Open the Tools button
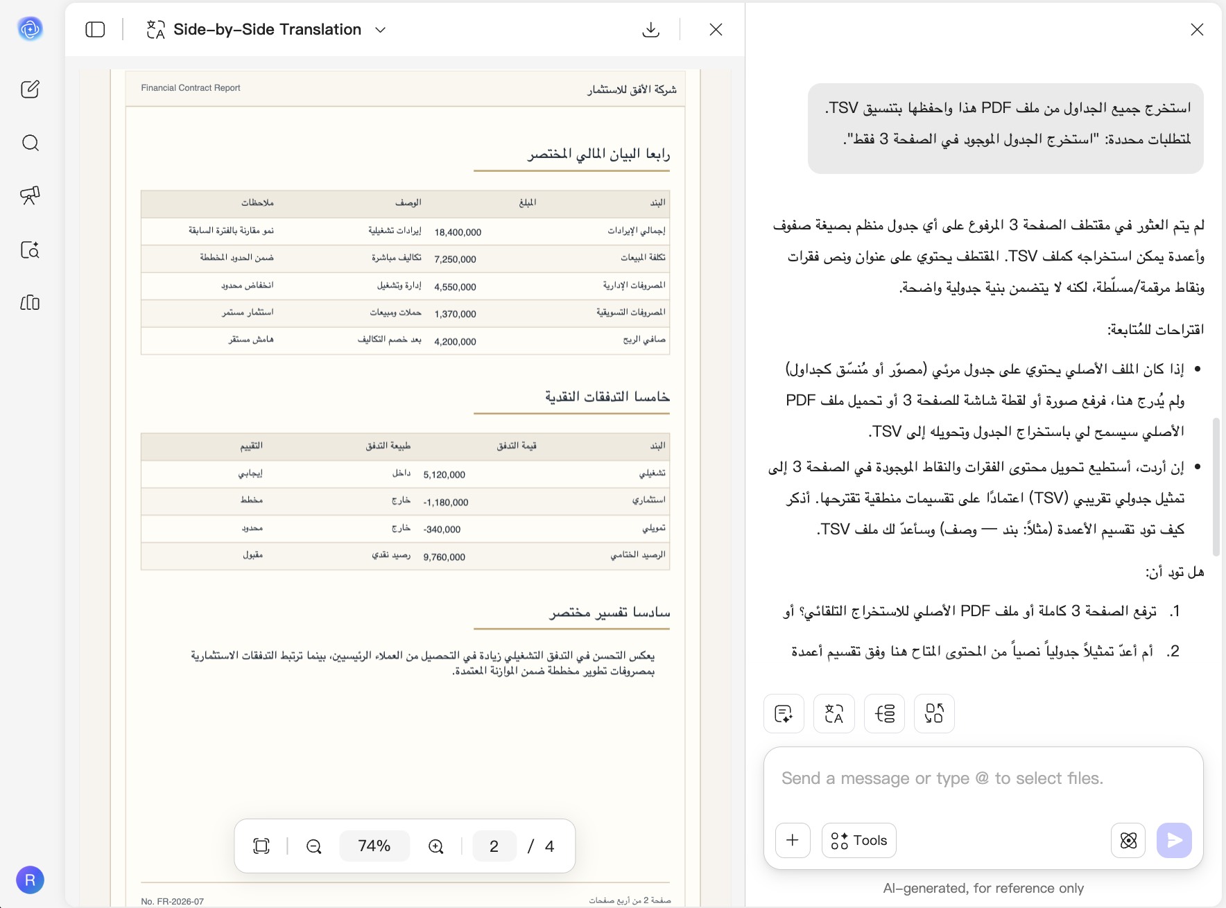1226x908 pixels. 858,840
